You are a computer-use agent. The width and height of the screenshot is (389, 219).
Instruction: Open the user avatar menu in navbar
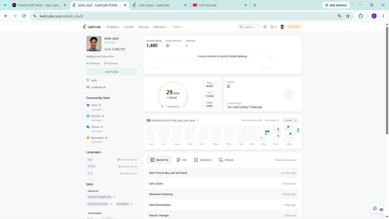[x=282, y=27]
